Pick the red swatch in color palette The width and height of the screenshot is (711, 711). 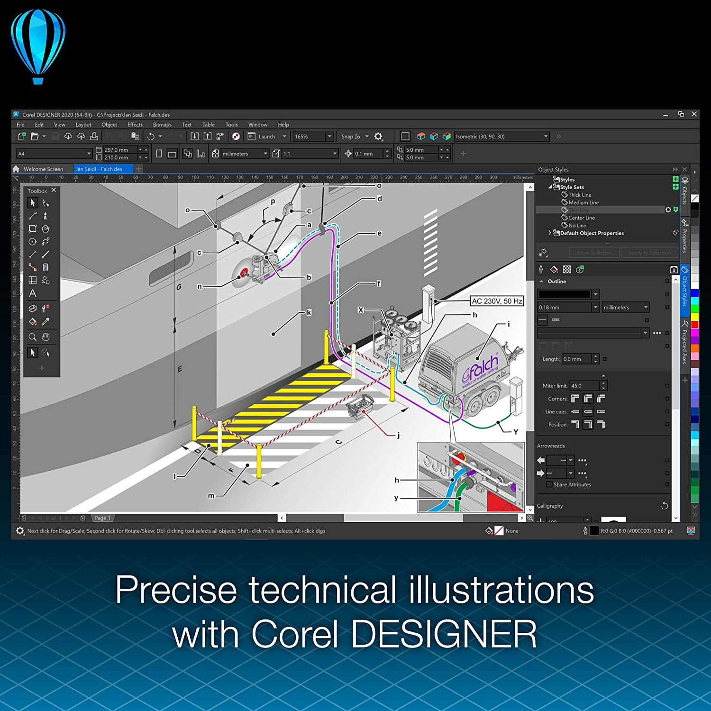tap(694, 325)
